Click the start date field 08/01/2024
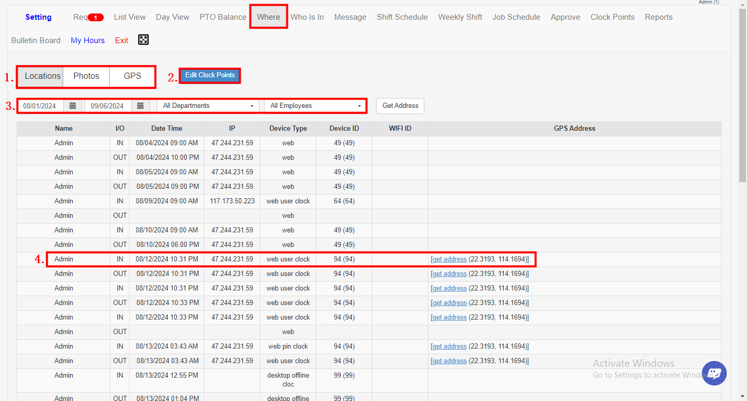Image resolution: width=747 pixels, height=401 pixels. (40, 106)
